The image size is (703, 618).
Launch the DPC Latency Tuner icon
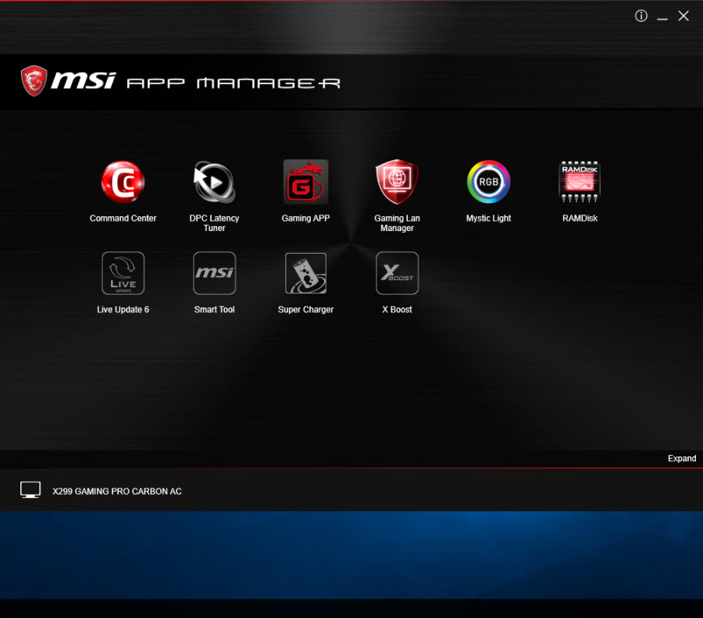(x=214, y=182)
